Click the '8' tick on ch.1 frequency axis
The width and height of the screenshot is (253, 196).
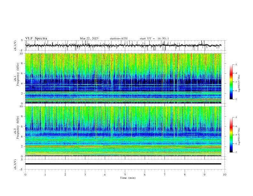[x=22, y=63]
